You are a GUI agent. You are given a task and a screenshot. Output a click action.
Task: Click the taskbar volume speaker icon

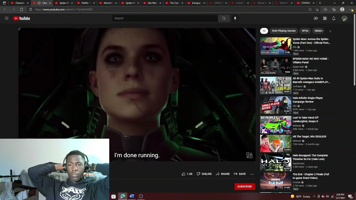327,196
